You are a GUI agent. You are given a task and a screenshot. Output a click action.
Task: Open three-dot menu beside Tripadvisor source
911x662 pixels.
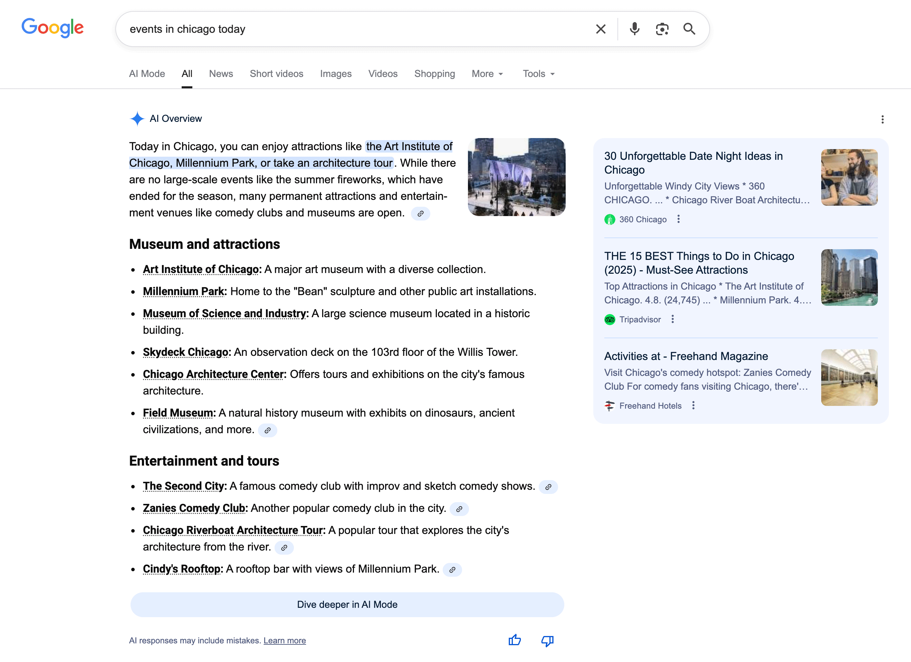point(672,319)
